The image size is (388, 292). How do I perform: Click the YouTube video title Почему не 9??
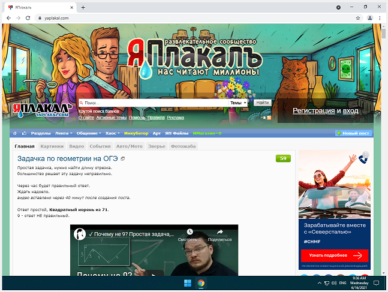[x=131, y=234]
